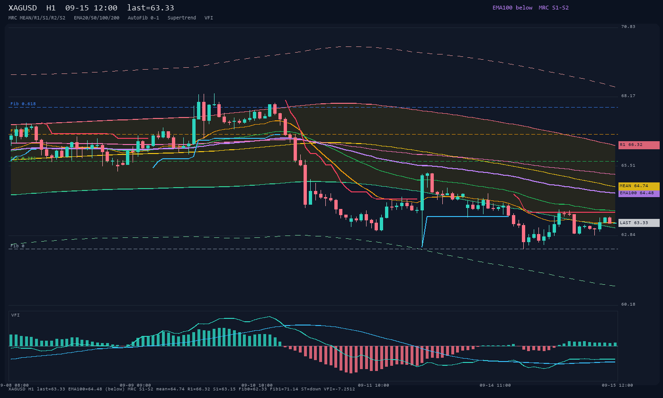Click the 65.51 price axis label
This screenshot has width=663, height=398.
[x=628, y=165]
